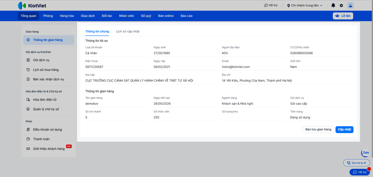Open Gói dịch vụ in sidebar
The height and width of the screenshot is (177, 373).
41,60
